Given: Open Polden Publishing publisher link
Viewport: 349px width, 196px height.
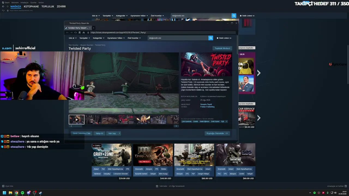Looking at the screenshot, I should (x=207, y=107).
